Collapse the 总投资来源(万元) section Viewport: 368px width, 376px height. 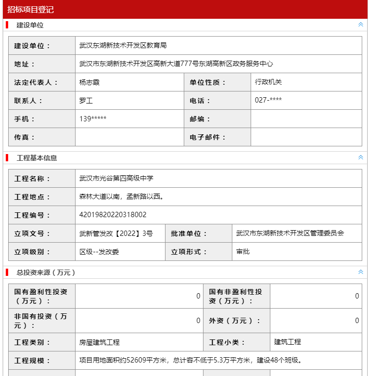tap(361, 272)
